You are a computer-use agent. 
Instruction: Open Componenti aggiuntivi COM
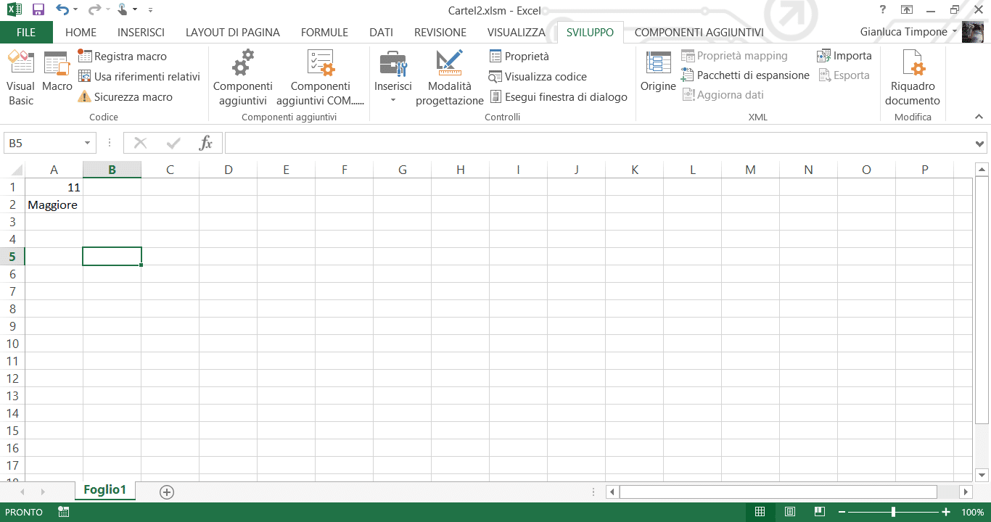point(320,76)
